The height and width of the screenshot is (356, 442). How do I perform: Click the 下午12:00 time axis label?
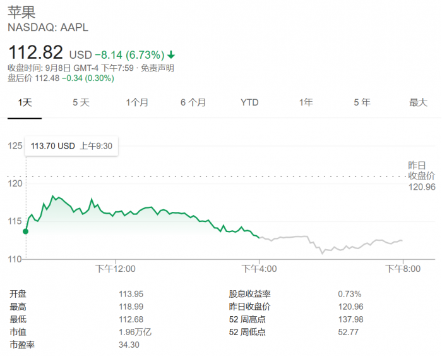[116, 269]
